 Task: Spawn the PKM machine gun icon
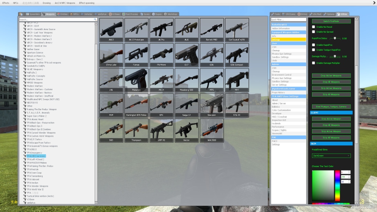111,105
